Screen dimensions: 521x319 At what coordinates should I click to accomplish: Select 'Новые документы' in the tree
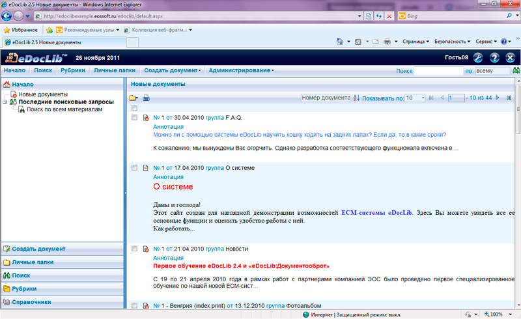(43, 94)
